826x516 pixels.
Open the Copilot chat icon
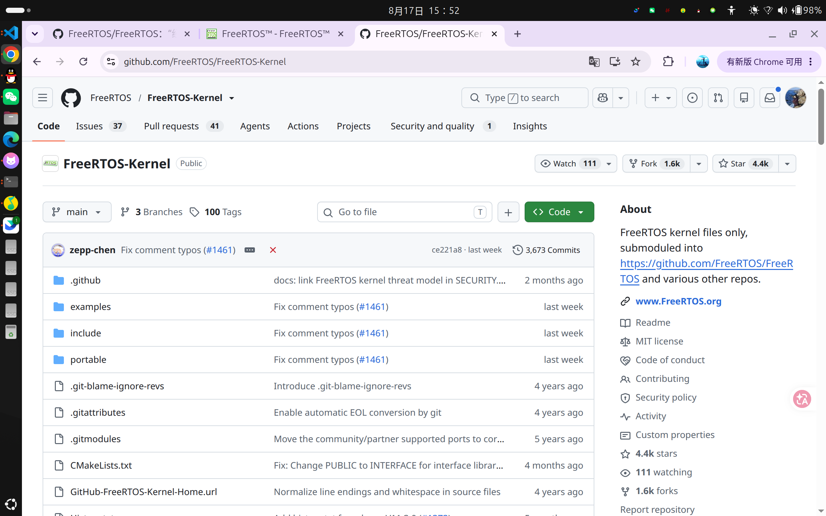coord(603,98)
